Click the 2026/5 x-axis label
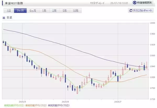Image resolution: width=157 pixels, height=108 pixels. (23, 102)
